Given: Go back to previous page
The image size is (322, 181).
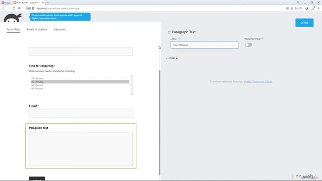Looking at the screenshot, I should tap(3, 9).
